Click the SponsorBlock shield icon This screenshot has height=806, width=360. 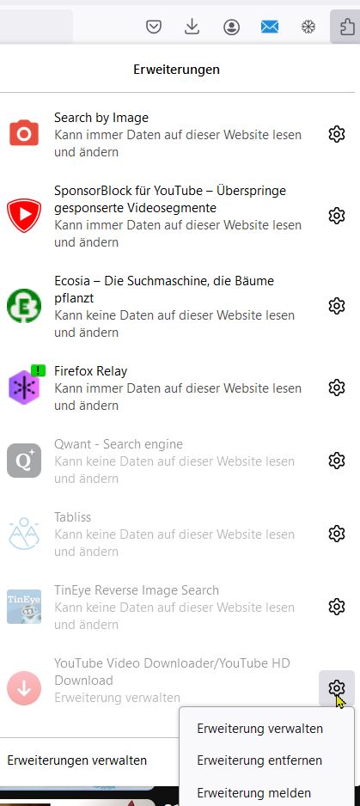click(x=24, y=216)
